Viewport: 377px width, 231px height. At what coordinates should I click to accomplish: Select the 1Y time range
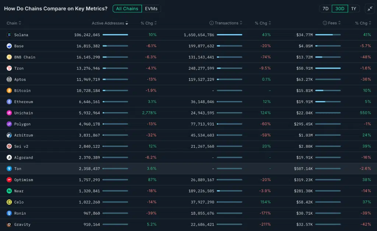pos(353,9)
